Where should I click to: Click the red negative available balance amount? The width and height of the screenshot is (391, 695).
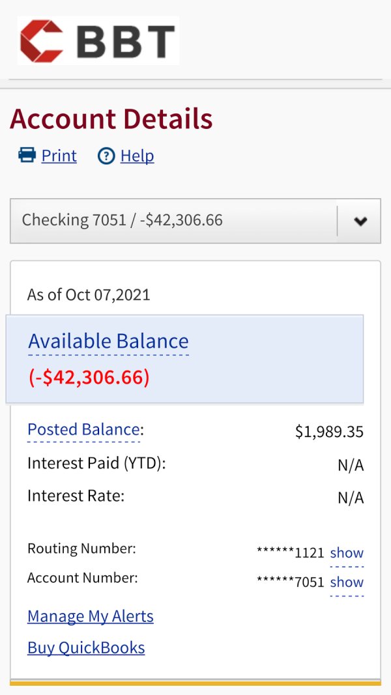(89, 377)
